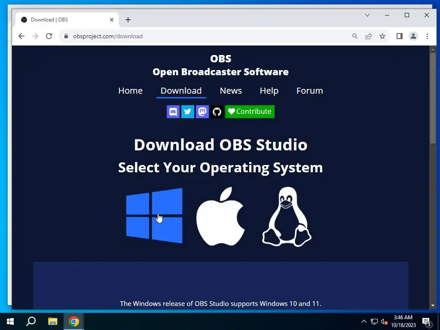Click the scrollbar up arrow

coord(433,49)
